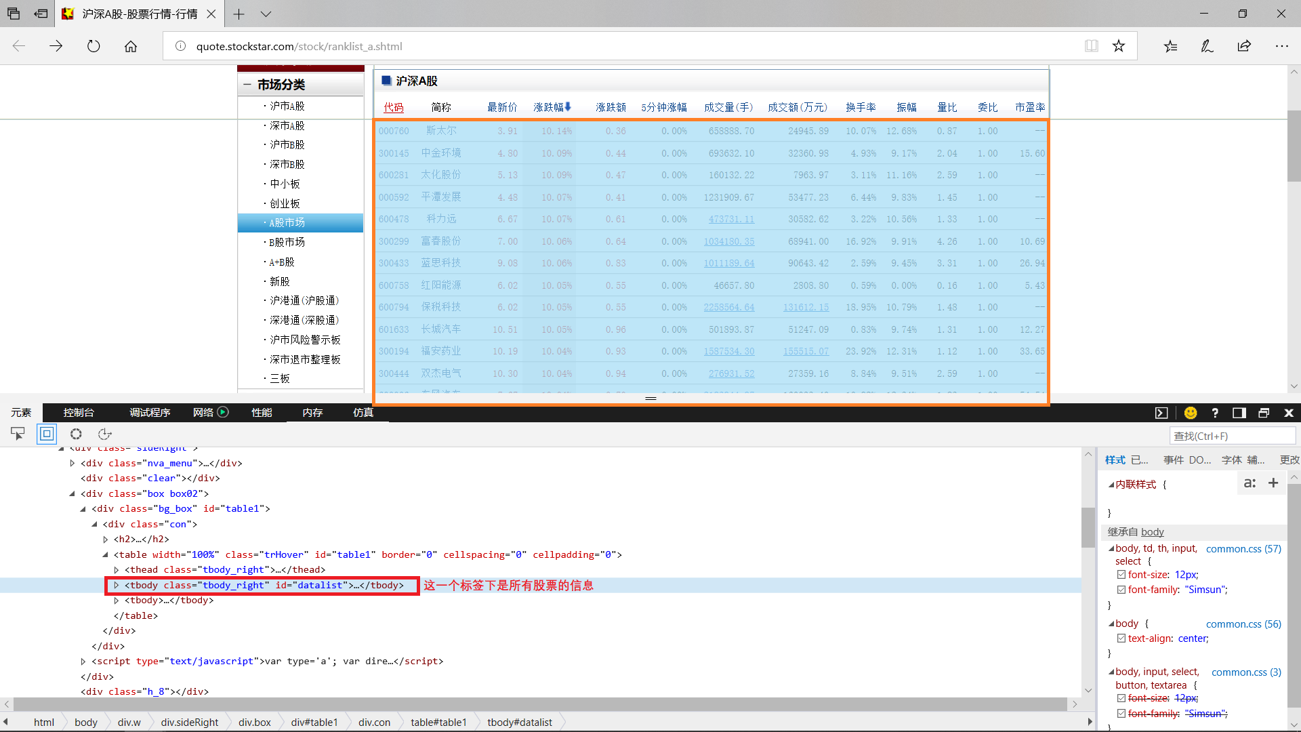This screenshot has height=732, width=1301.
Task: Refresh the page with the reload icon
Action: [94, 46]
